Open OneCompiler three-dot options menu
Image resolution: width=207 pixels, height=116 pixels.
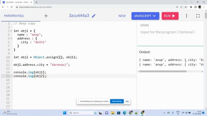pyautogui.click(x=187, y=16)
